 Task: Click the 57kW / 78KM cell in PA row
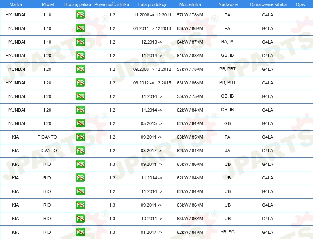(x=190, y=15)
